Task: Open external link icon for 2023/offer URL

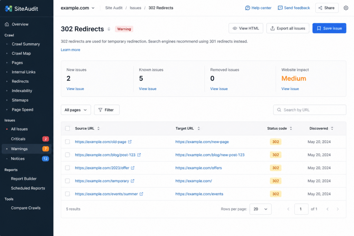Action: point(133,168)
